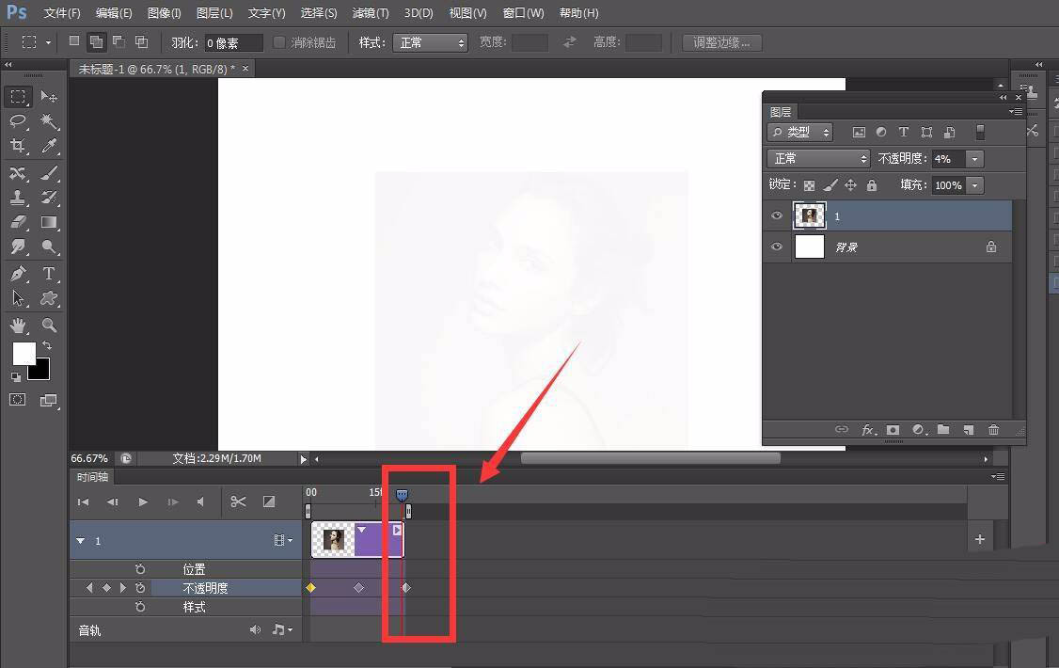Toggle the 不透明度 stopwatch keyframe animation

140,588
